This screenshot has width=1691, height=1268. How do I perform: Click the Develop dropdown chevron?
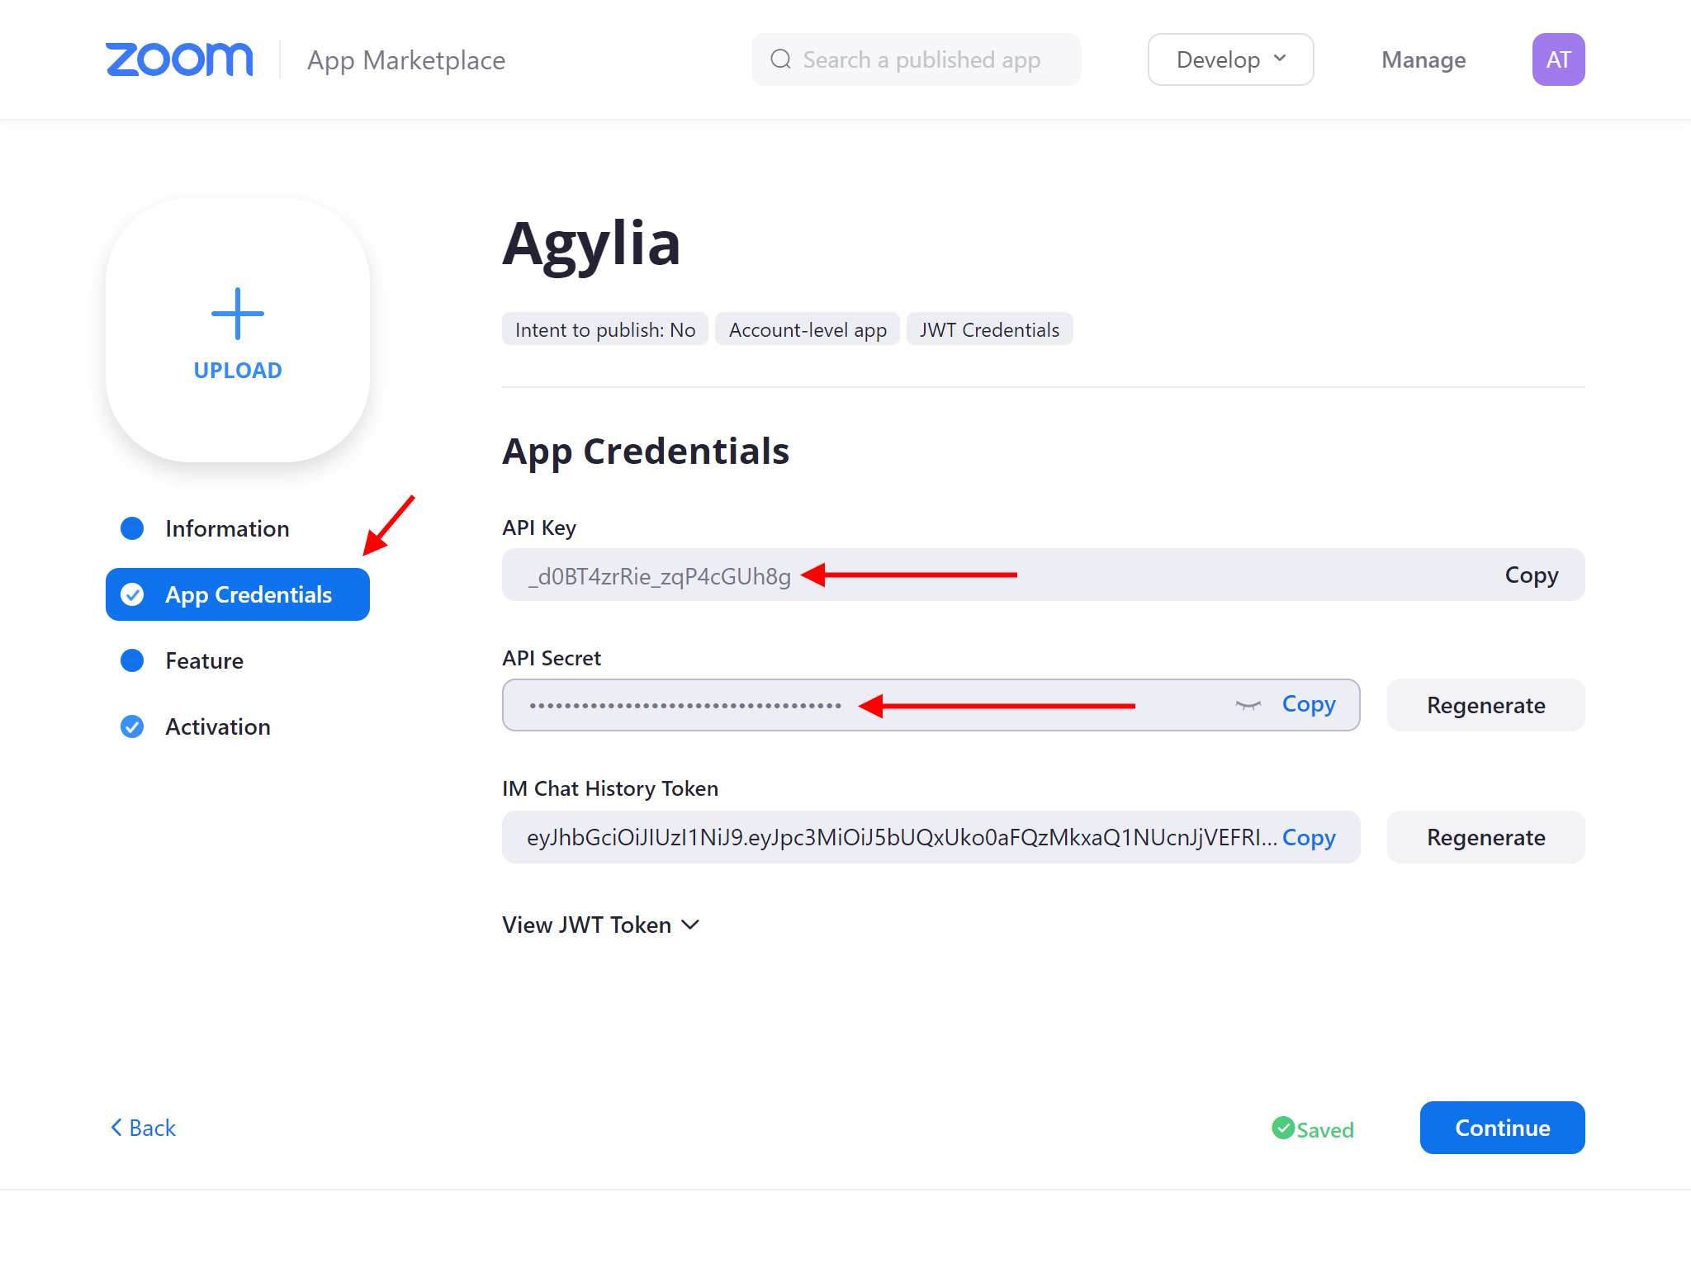pos(1280,59)
